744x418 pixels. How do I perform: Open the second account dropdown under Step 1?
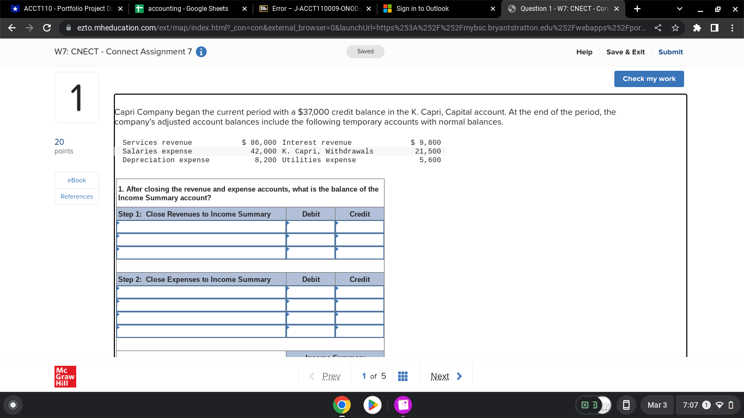coord(201,239)
